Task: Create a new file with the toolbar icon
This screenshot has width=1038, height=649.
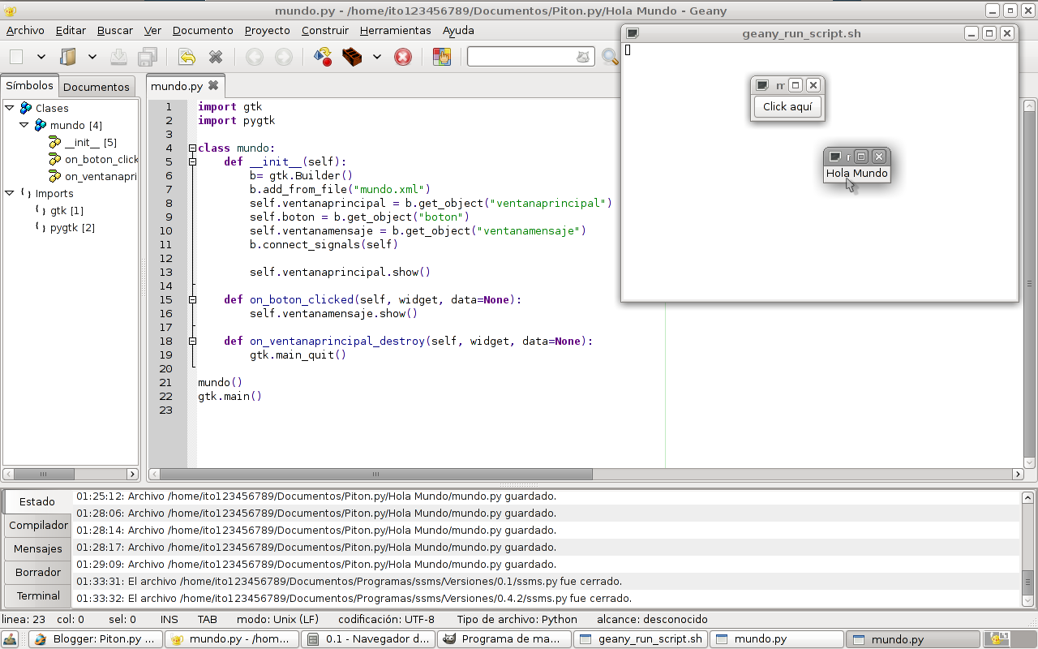Action: pos(16,57)
